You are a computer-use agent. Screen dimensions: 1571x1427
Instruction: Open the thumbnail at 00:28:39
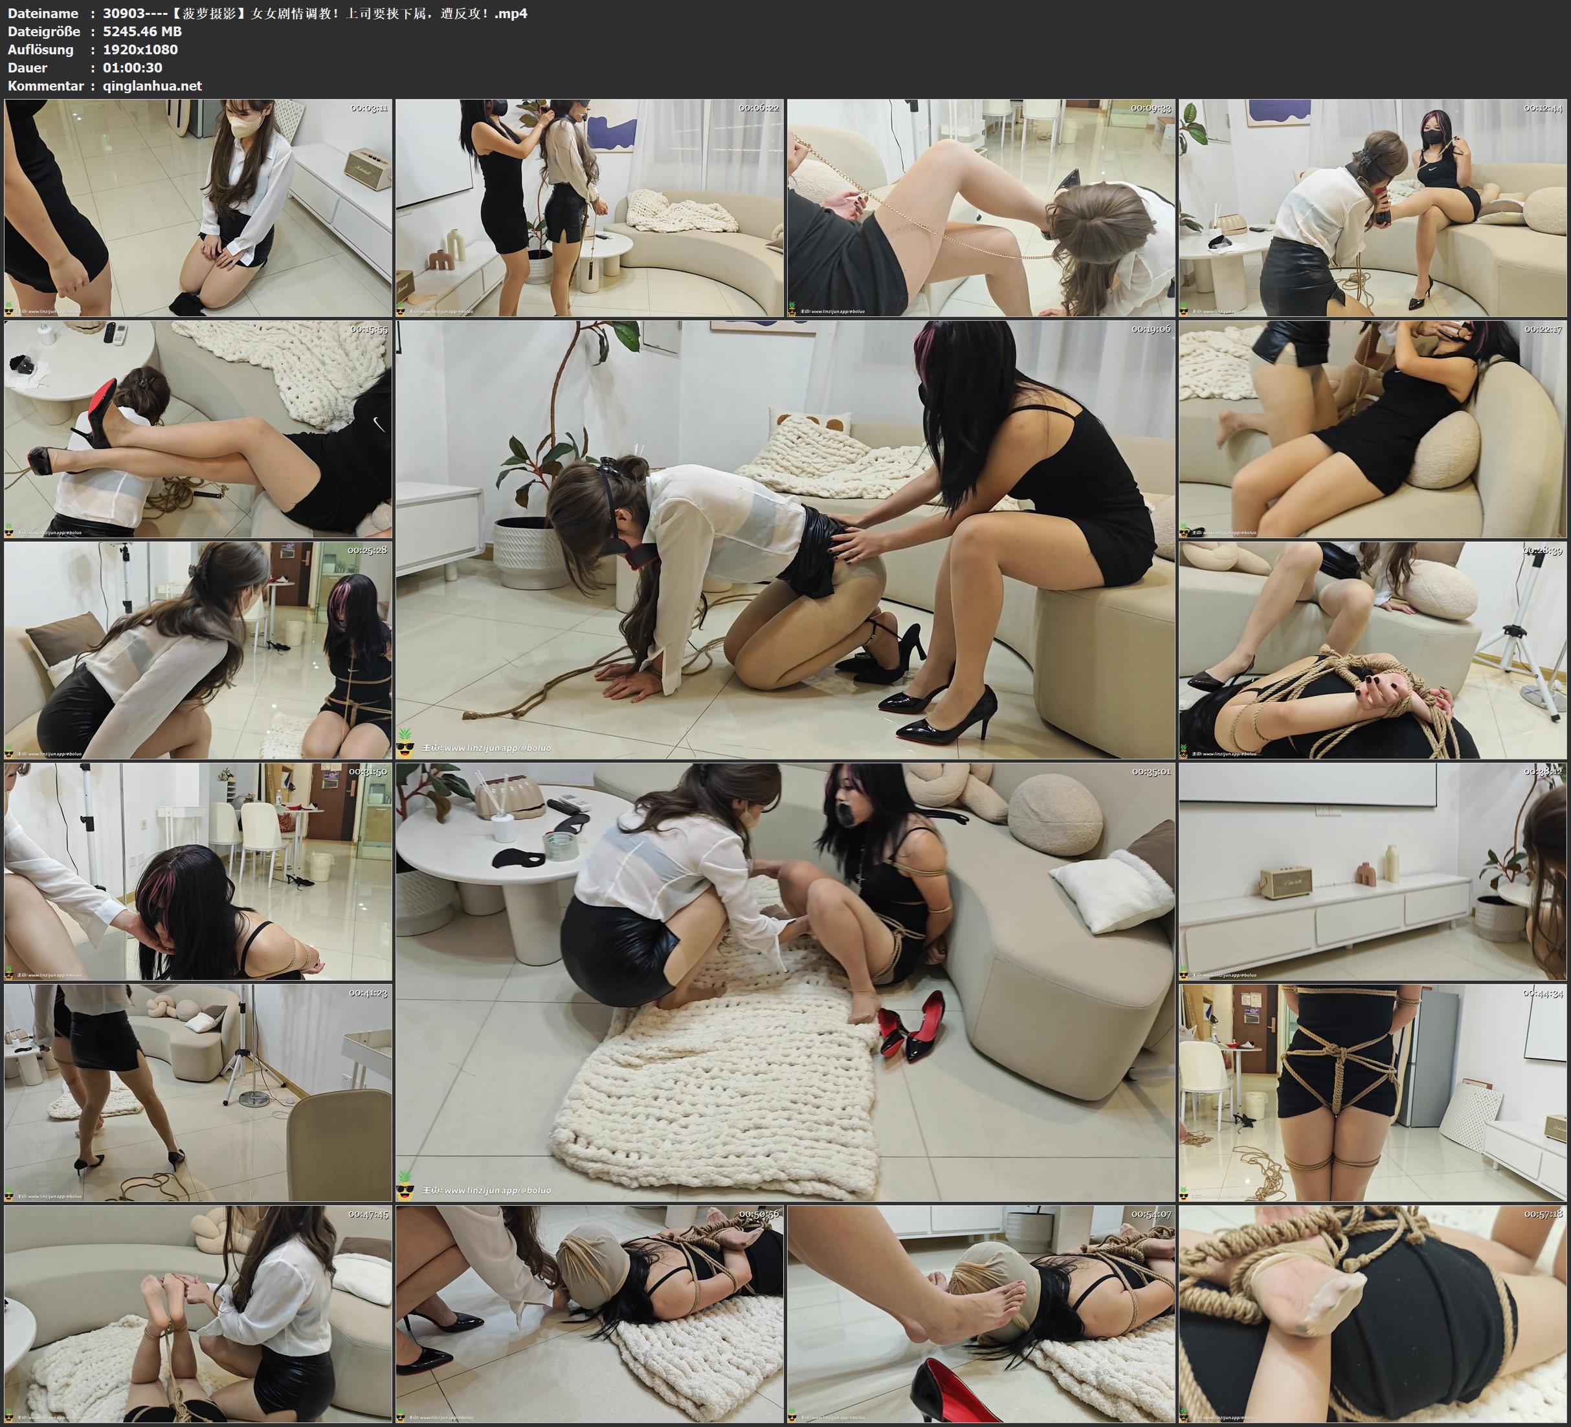point(1372,650)
